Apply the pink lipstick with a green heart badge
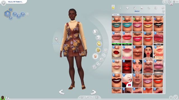 [x=137, y=24]
